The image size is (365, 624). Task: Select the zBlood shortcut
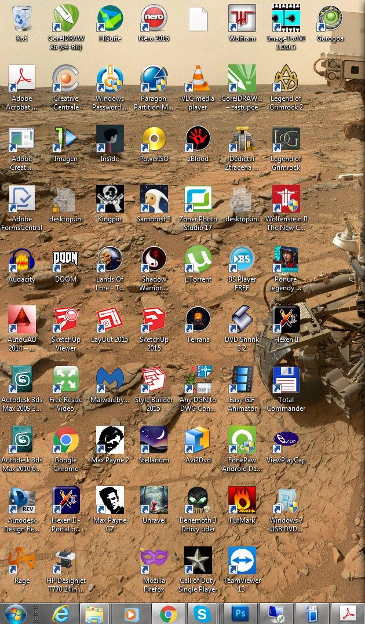198,138
